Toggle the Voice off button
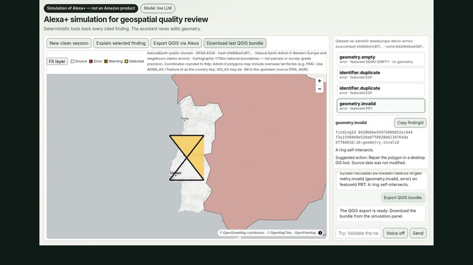 tap(395, 233)
